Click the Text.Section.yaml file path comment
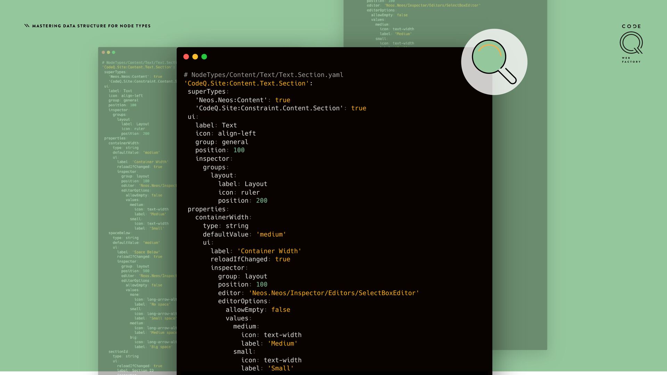Screen dimensions: 667x375 [263, 75]
